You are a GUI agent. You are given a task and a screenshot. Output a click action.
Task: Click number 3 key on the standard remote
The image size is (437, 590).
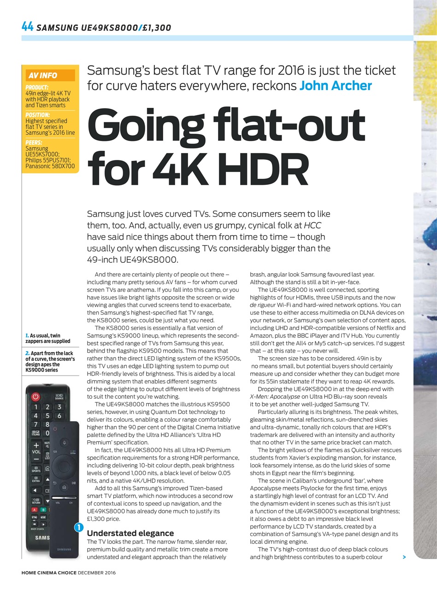59,407
